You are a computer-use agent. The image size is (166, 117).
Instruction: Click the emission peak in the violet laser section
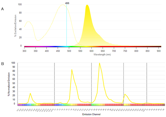[x=72, y=70]
